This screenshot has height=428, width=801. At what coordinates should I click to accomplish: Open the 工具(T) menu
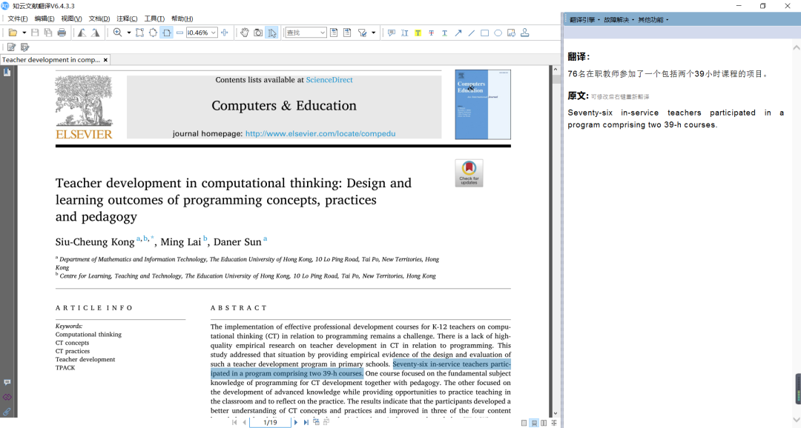[154, 19]
